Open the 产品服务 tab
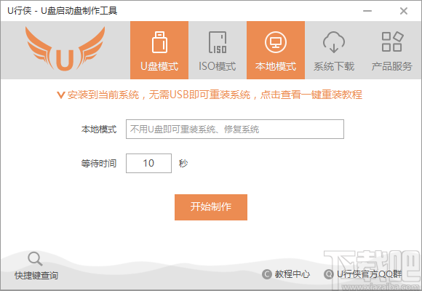422x291 pixels. tap(392, 50)
